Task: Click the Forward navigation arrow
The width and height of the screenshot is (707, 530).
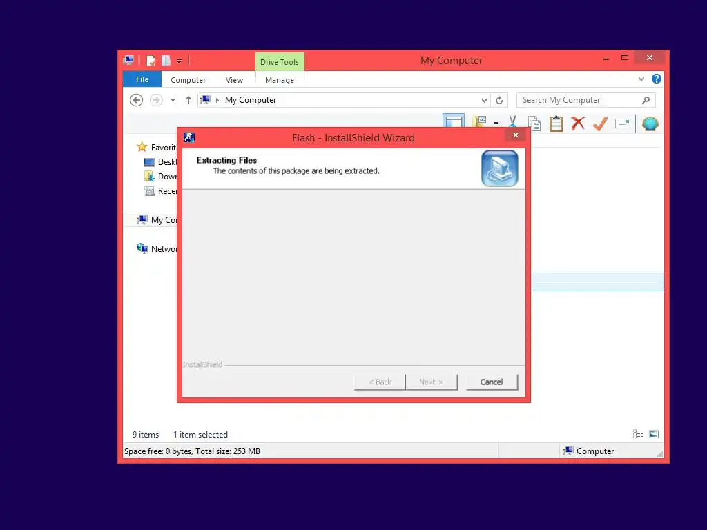Action: [156, 100]
